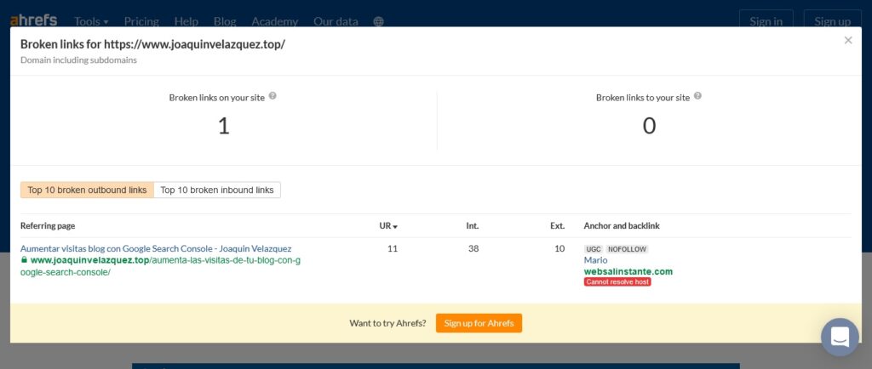Click the Sign up for Ahrefs button
Image resolution: width=872 pixels, height=369 pixels.
pos(479,323)
